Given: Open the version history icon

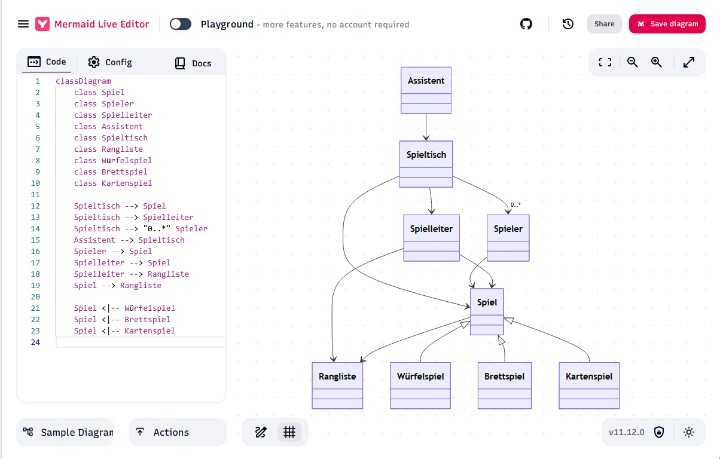Looking at the screenshot, I should pyautogui.click(x=568, y=24).
